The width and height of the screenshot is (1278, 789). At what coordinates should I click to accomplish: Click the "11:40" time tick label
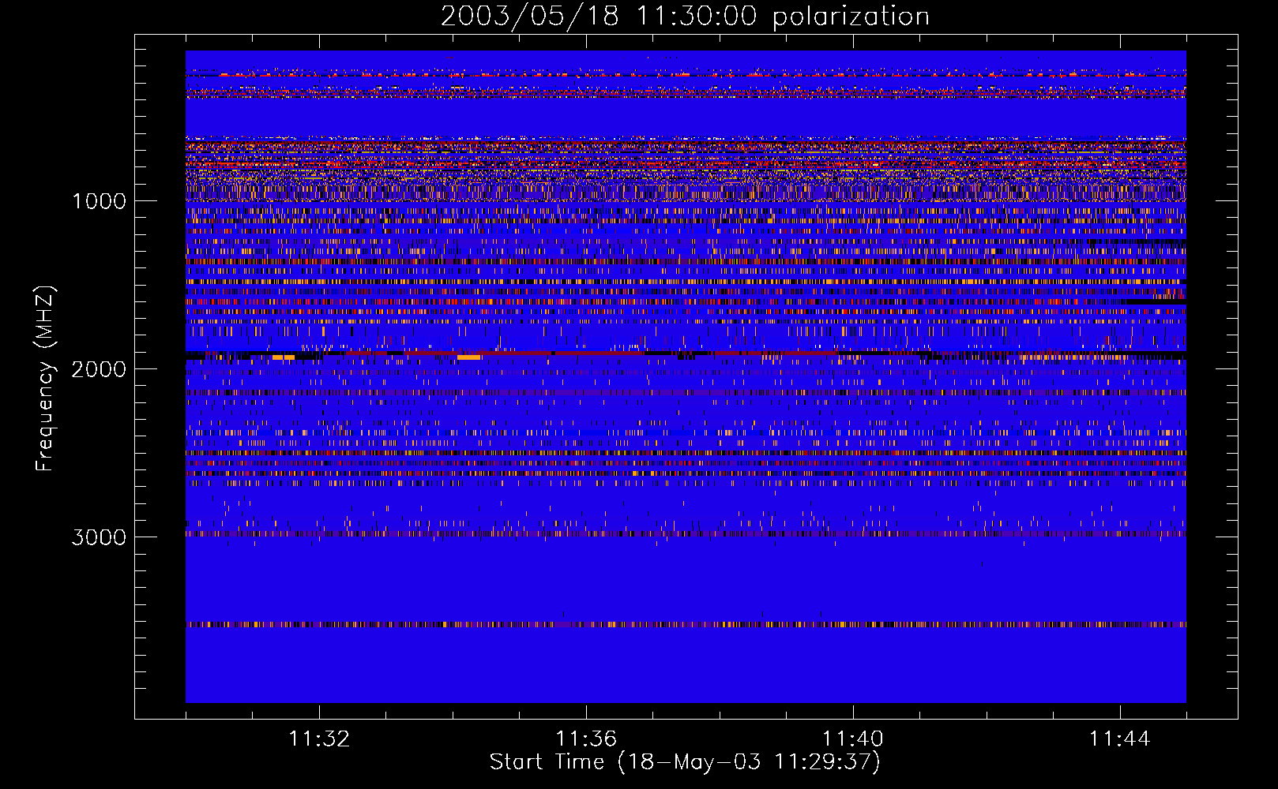click(x=853, y=739)
